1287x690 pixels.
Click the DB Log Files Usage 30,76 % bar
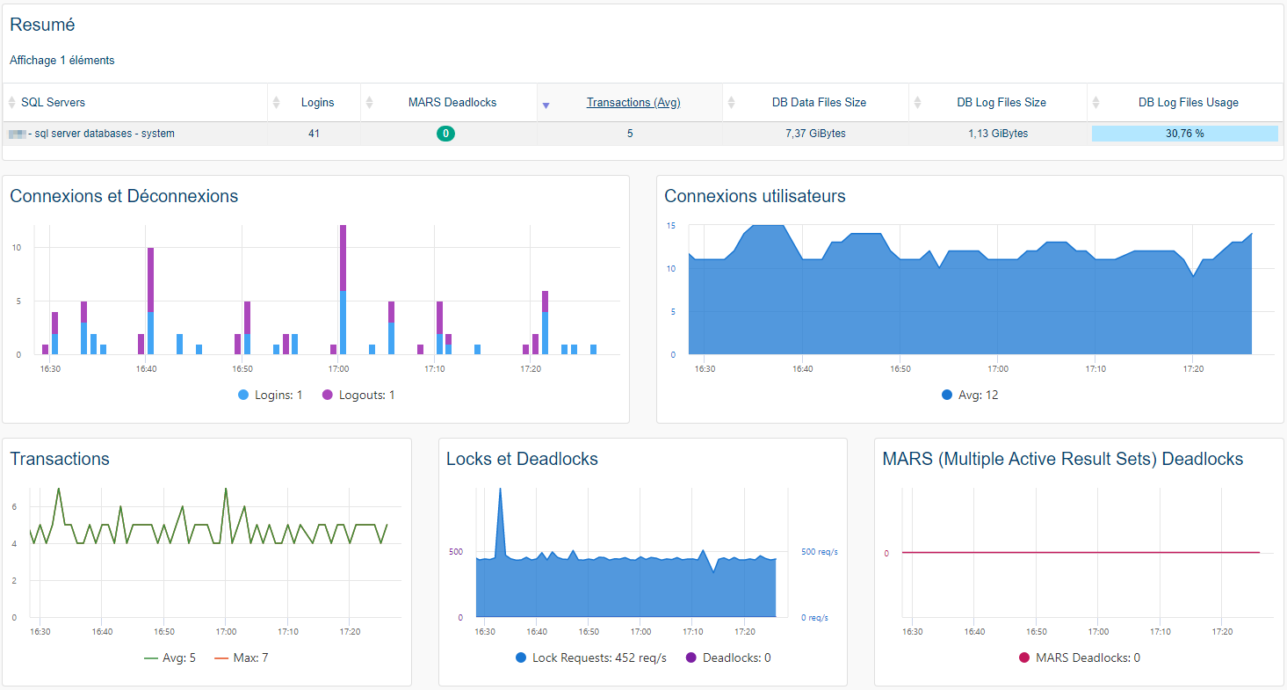coord(1184,134)
